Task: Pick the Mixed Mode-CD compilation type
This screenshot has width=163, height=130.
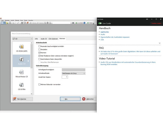Action: coord(22,74)
